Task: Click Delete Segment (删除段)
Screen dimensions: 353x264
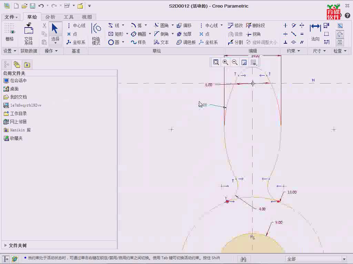Action: click(255, 25)
